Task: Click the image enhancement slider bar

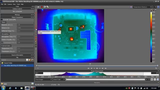Action: pyautogui.click(x=105, y=79)
